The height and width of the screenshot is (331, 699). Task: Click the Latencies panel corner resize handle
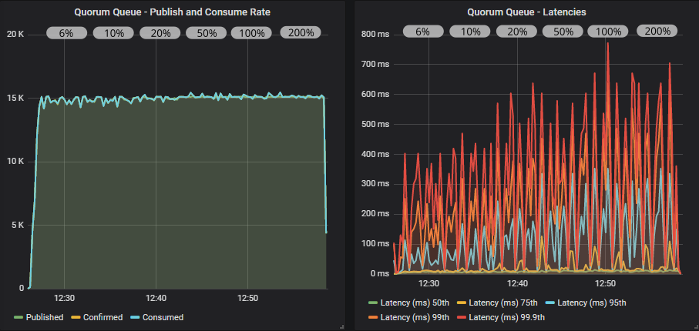(x=694, y=327)
